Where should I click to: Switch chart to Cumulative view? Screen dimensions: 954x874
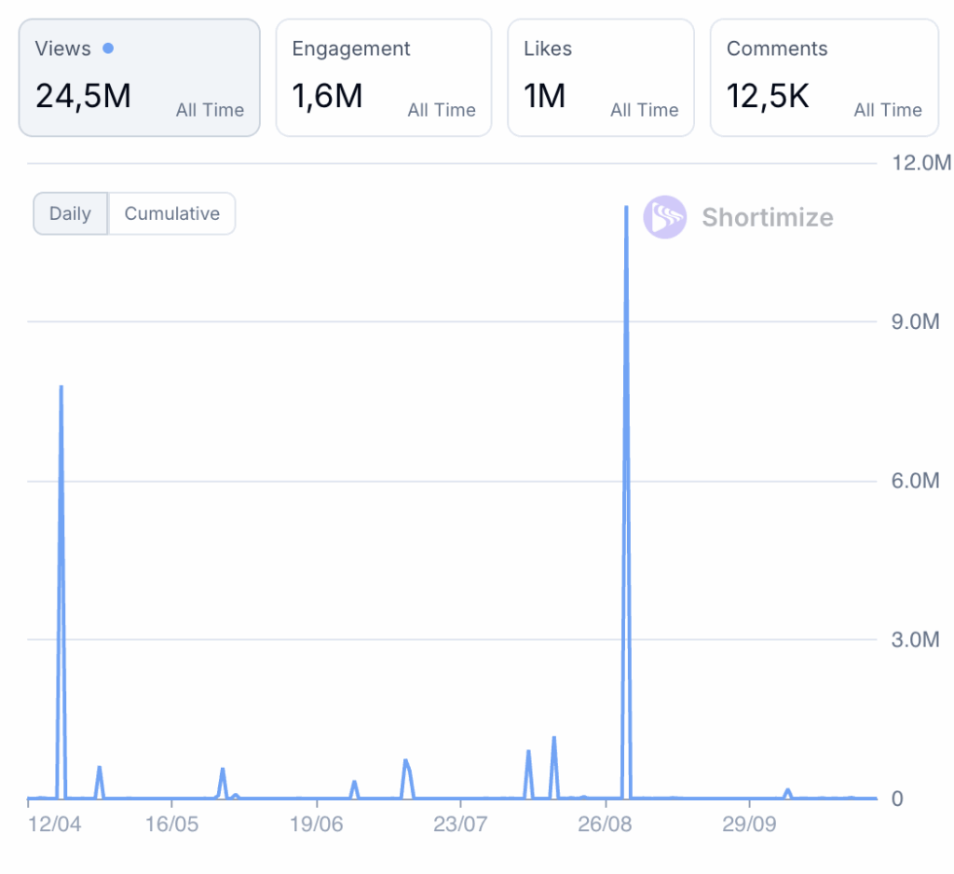172,213
